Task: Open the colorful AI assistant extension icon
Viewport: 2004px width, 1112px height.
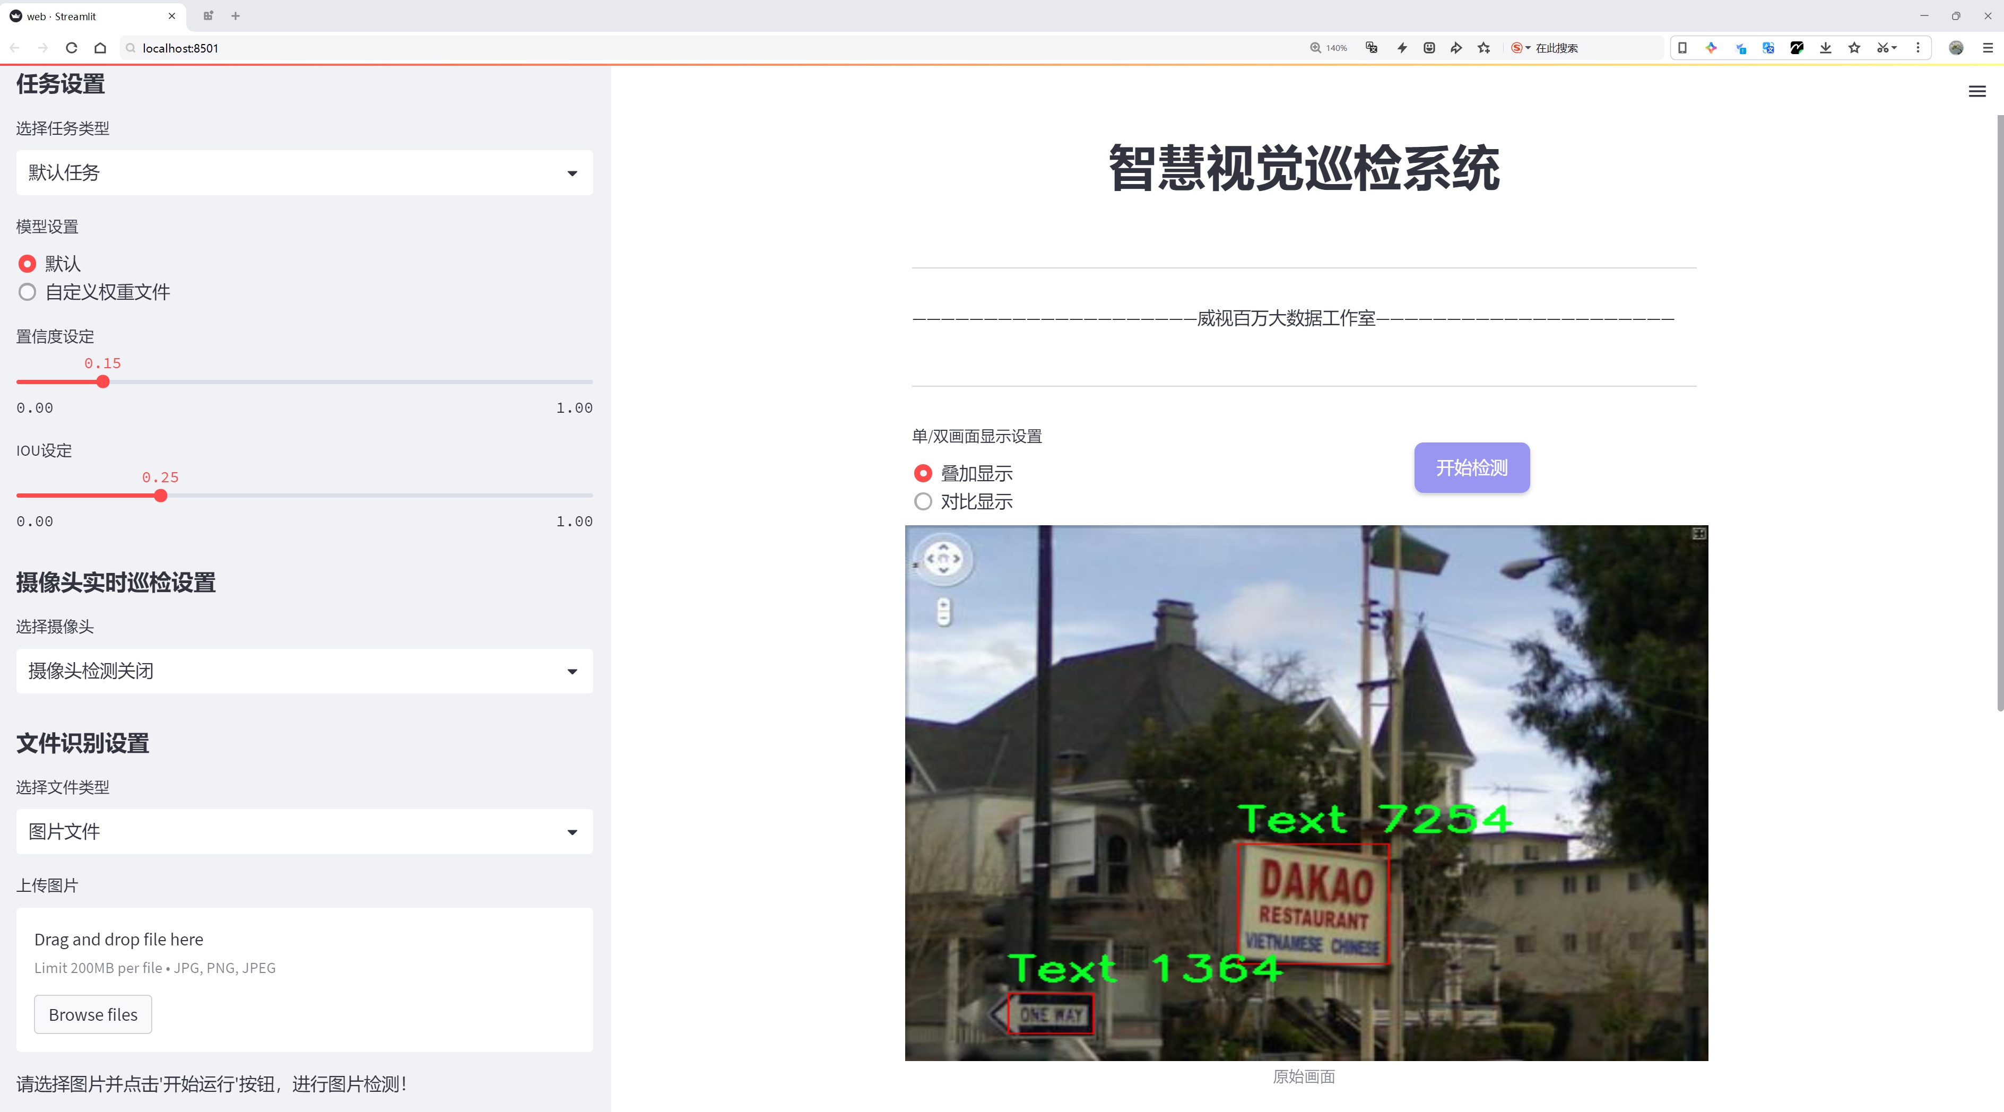Action: (1711, 47)
